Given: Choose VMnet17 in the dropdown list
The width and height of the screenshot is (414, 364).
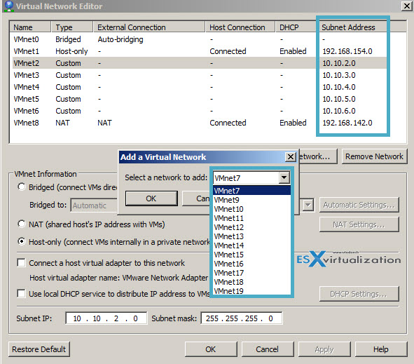Looking at the screenshot, I should (x=252, y=273).
